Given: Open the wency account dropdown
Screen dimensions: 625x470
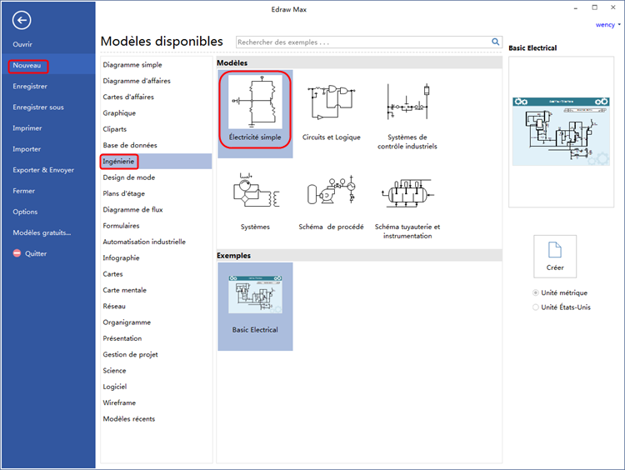Looking at the screenshot, I should pos(607,25).
